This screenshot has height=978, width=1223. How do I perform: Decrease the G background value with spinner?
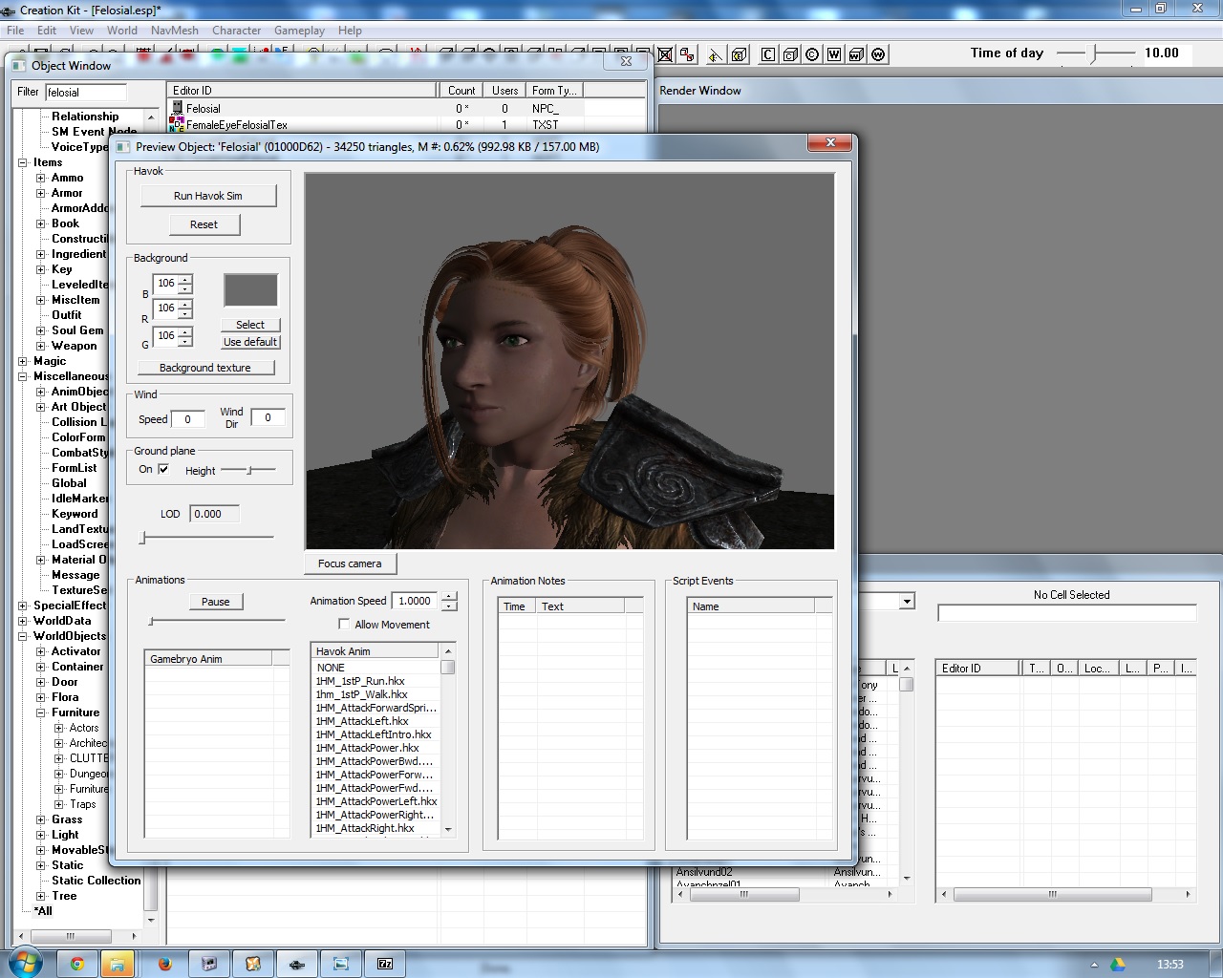[x=185, y=341]
